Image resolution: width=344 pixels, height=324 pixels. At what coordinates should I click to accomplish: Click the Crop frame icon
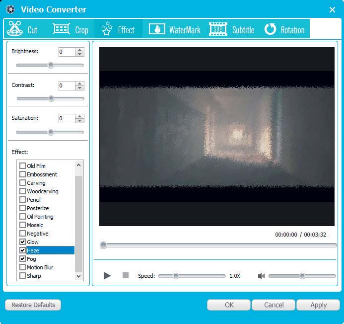click(x=61, y=28)
